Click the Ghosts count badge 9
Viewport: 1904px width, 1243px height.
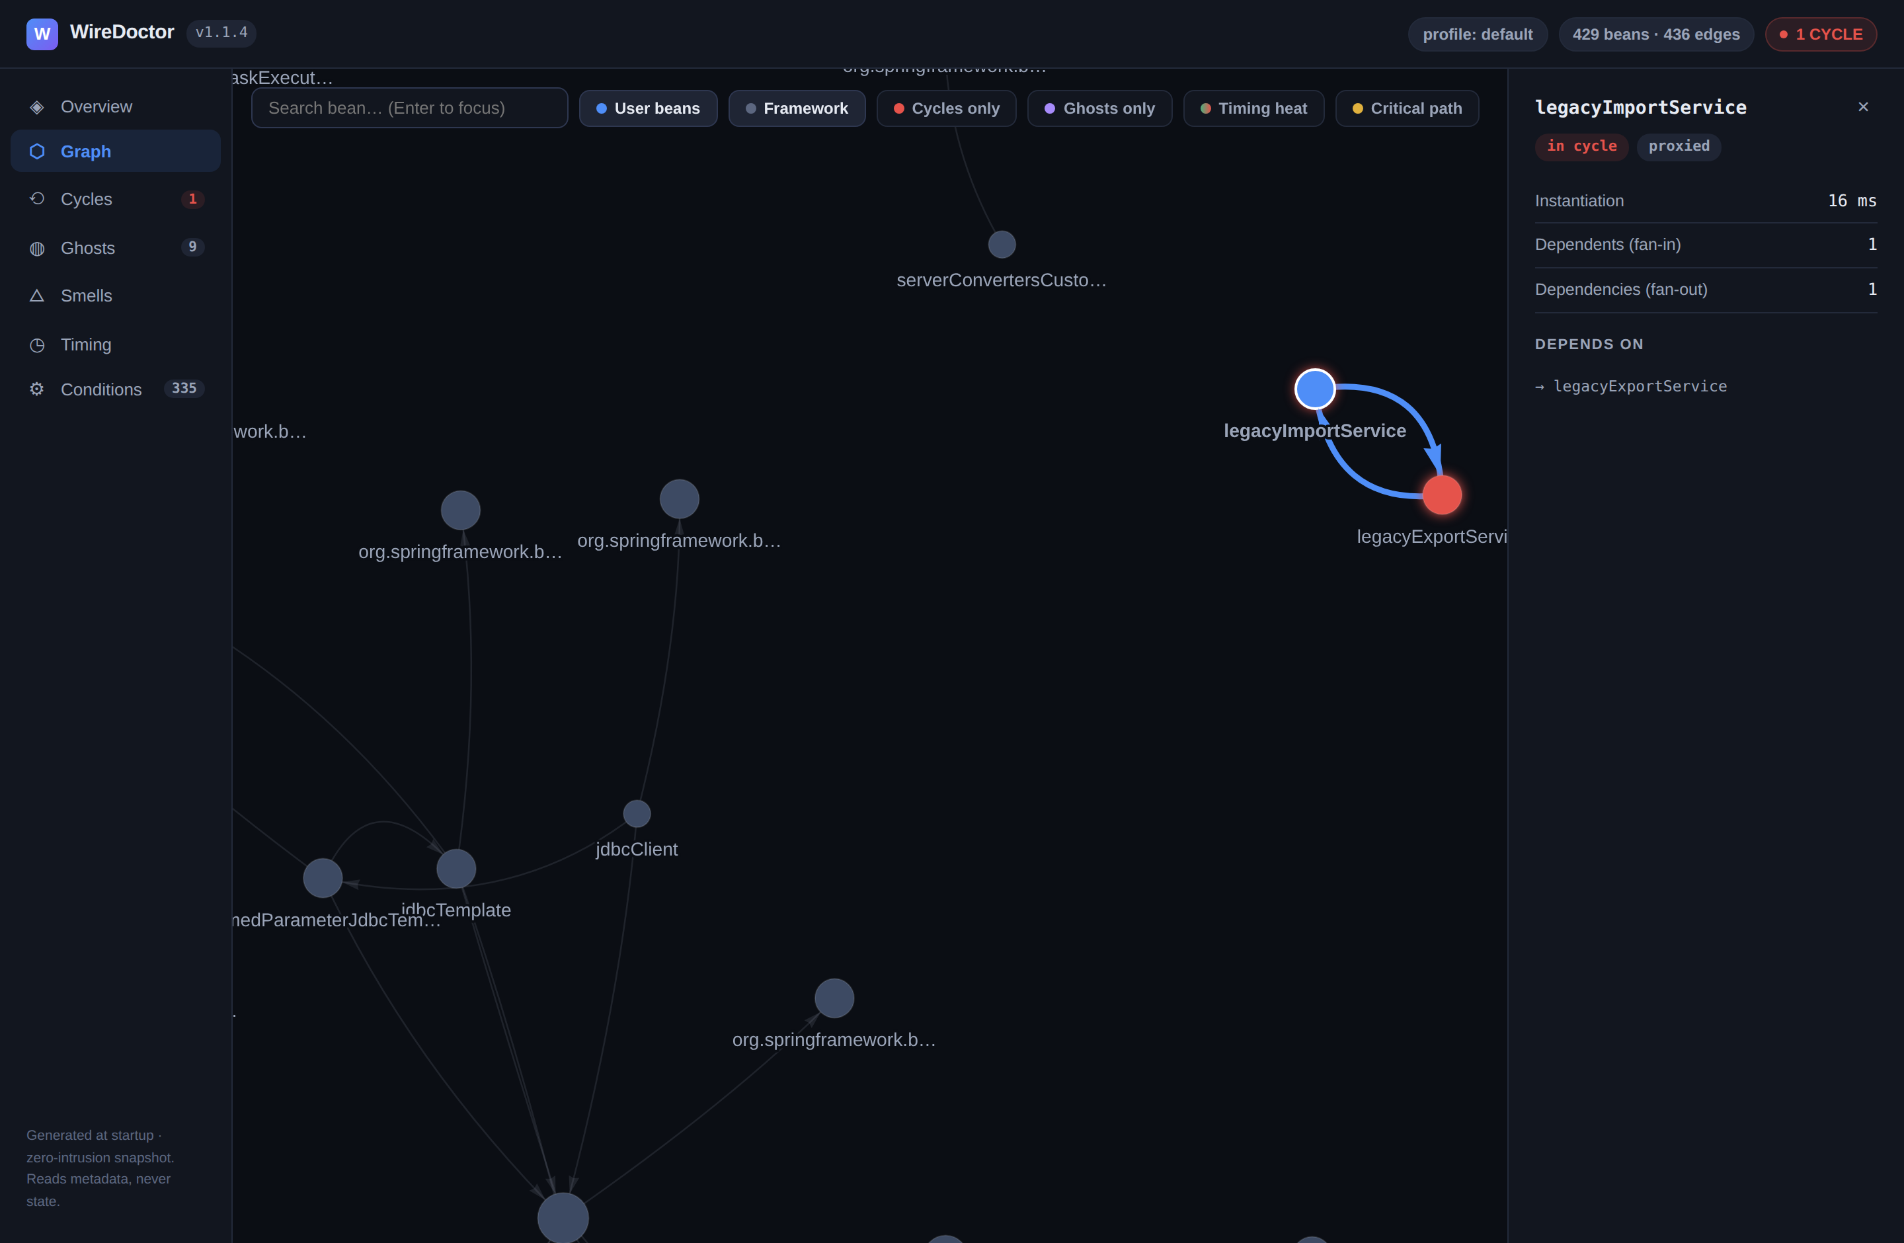point(192,247)
